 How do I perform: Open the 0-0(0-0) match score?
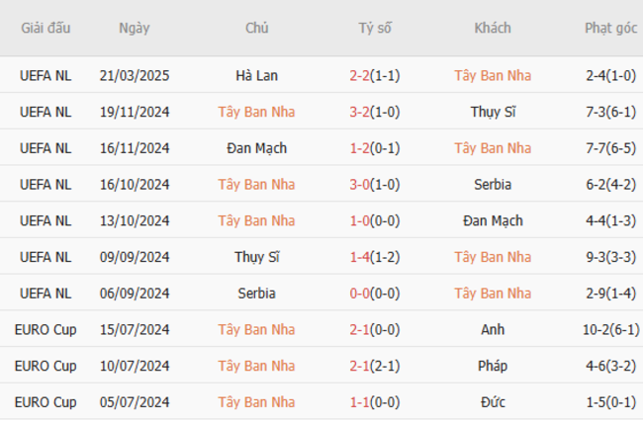pyautogui.click(x=375, y=294)
